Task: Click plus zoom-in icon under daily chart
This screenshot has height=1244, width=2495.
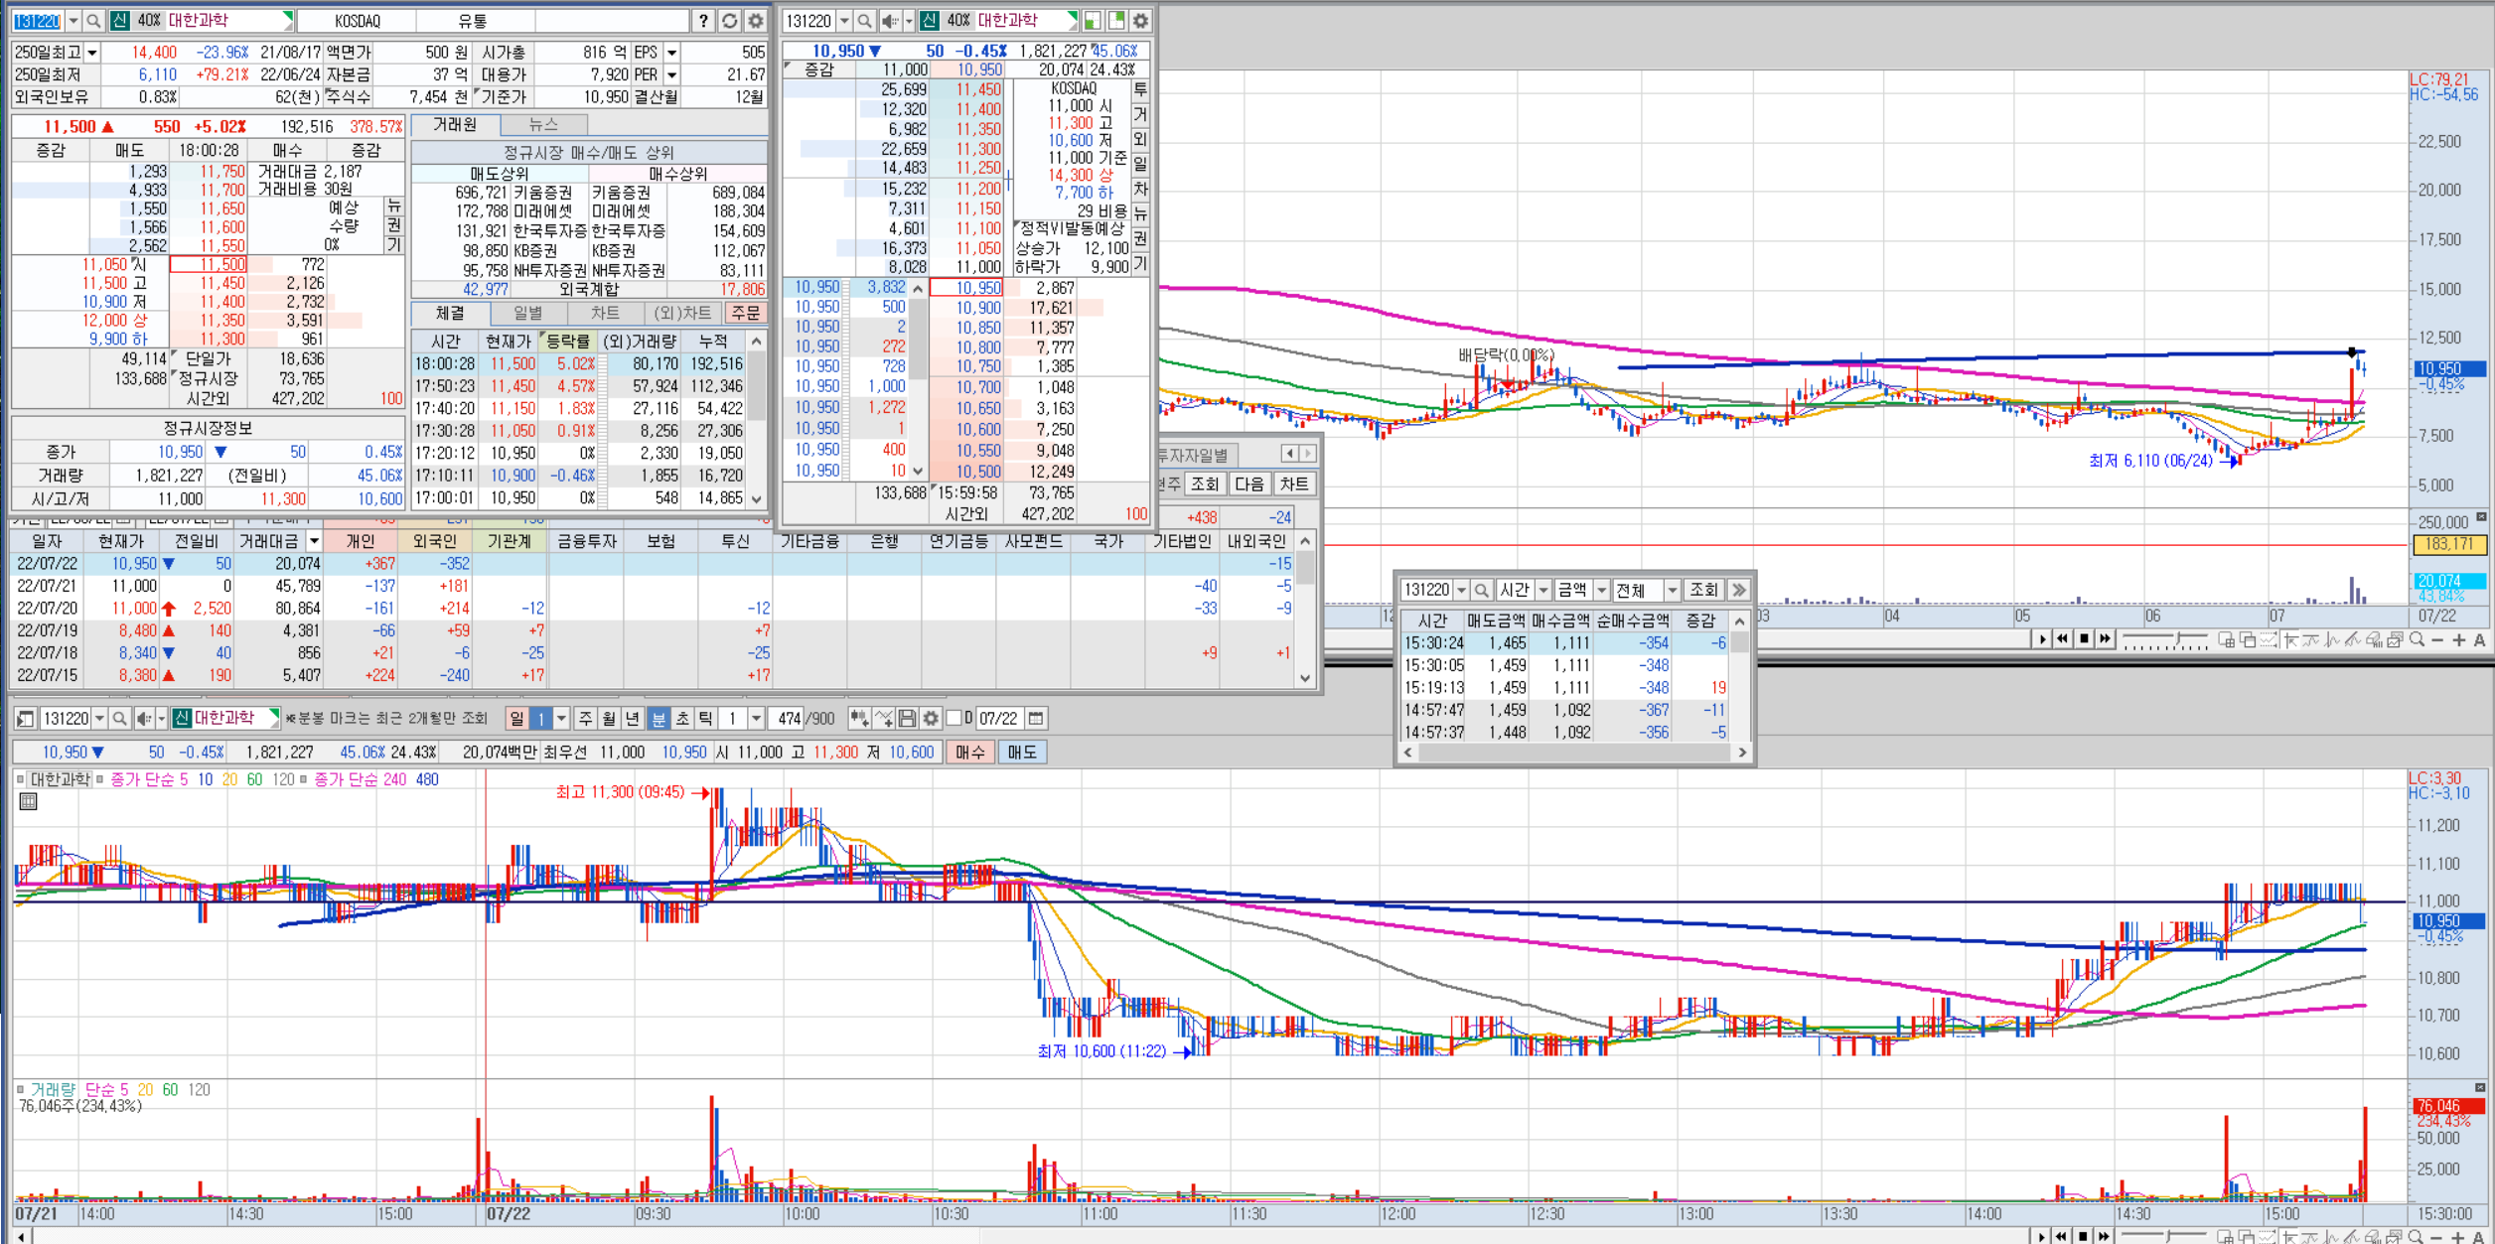Action: point(2458,639)
